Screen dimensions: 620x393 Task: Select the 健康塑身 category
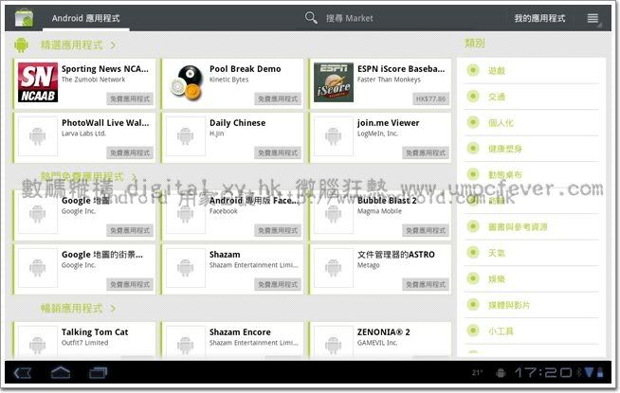point(504,149)
